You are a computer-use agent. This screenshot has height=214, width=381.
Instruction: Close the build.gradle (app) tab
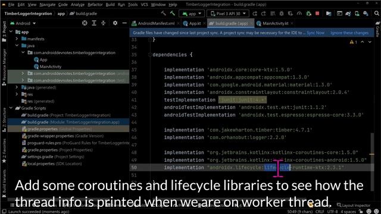[252, 23]
